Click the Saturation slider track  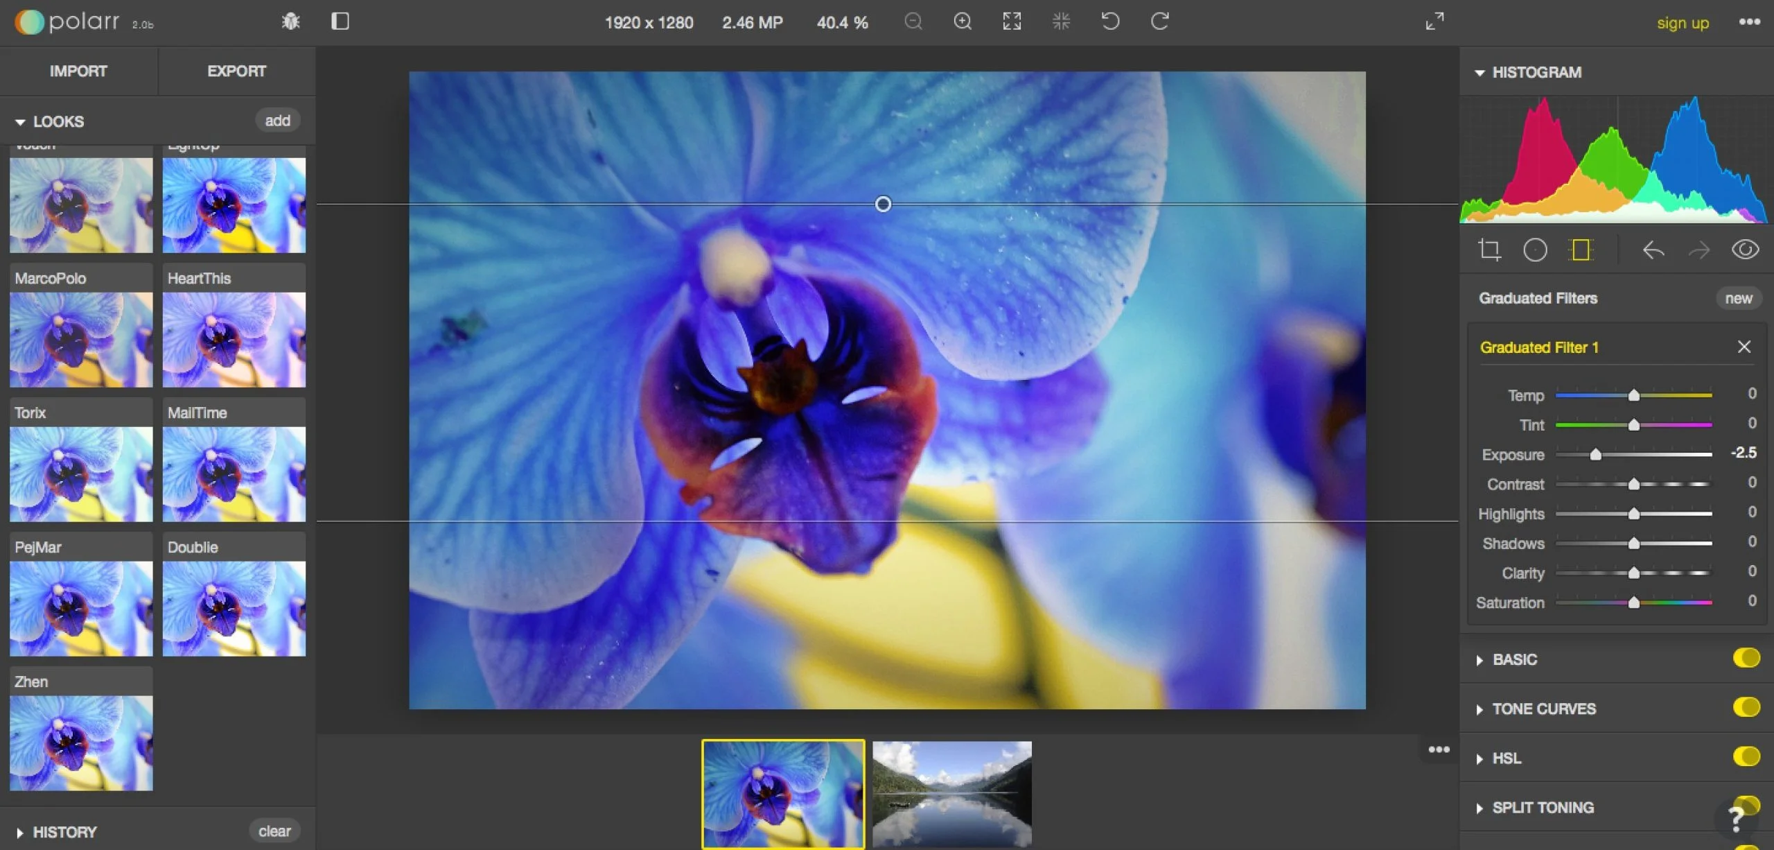click(x=1633, y=602)
